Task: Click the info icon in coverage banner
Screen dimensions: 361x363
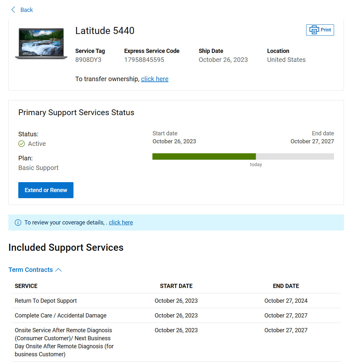Action: click(18, 223)
